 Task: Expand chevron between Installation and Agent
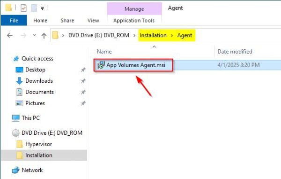[172, 35]
